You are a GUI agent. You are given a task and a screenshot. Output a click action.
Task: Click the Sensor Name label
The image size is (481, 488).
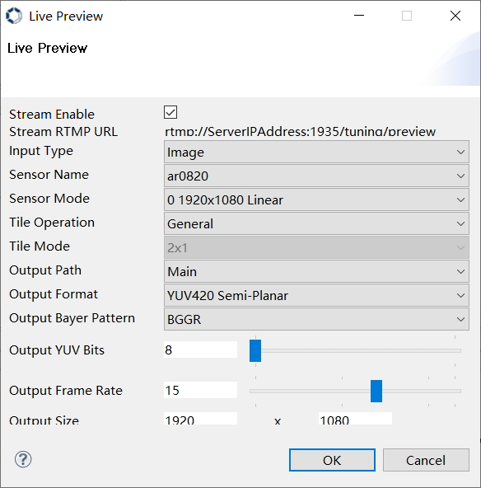point(49,175)
